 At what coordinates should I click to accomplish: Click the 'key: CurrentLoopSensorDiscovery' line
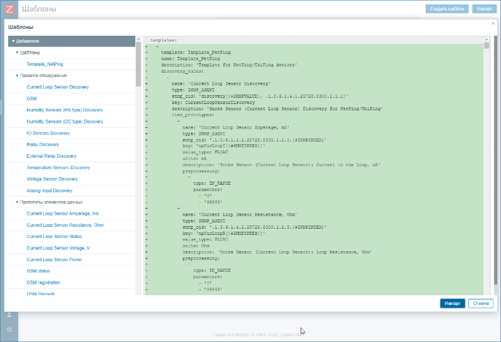(213, 103)
